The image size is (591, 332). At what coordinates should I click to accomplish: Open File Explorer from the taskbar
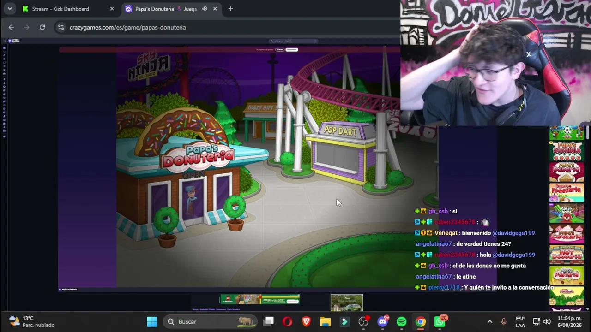[326, 321]
